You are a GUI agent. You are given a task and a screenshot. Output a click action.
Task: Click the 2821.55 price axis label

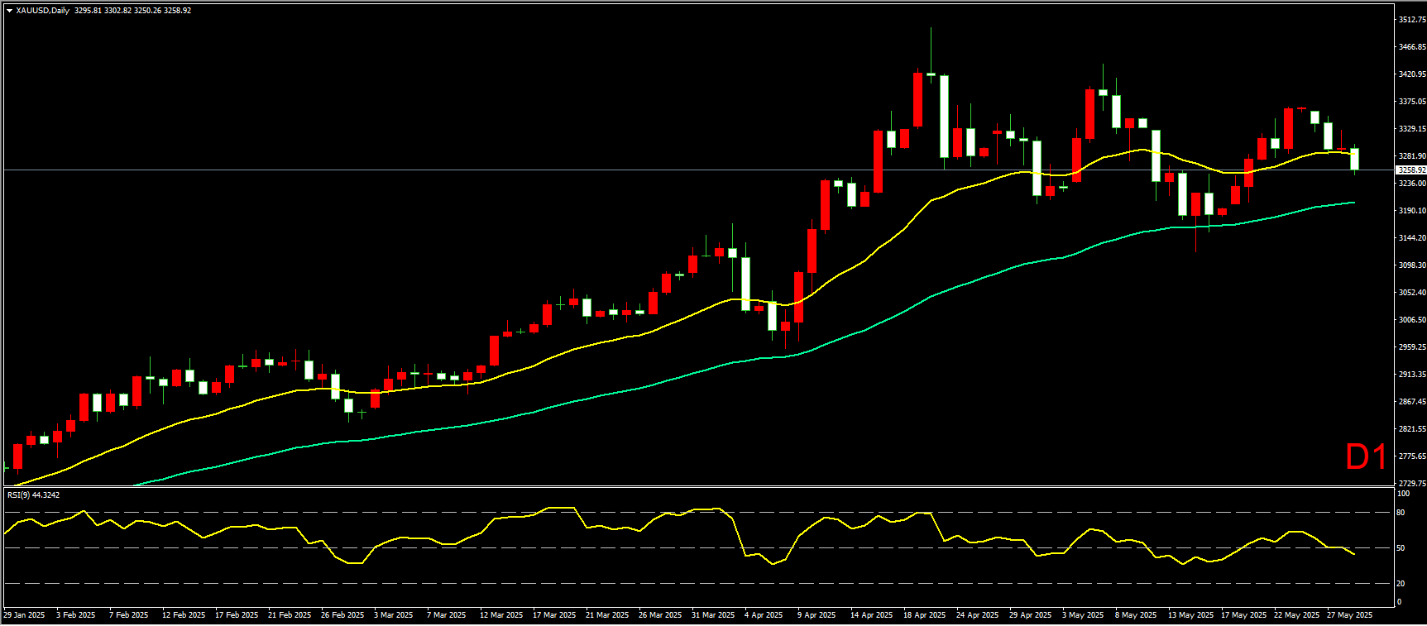1411,429
